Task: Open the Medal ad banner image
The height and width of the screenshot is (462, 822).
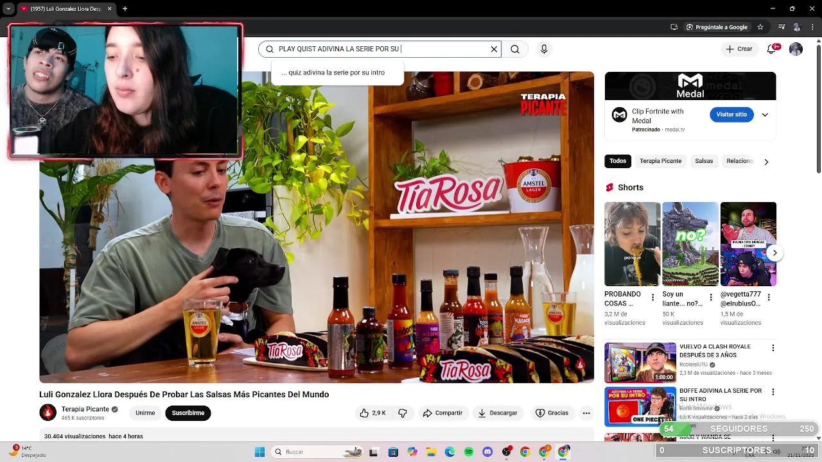Action: (690, 86)
